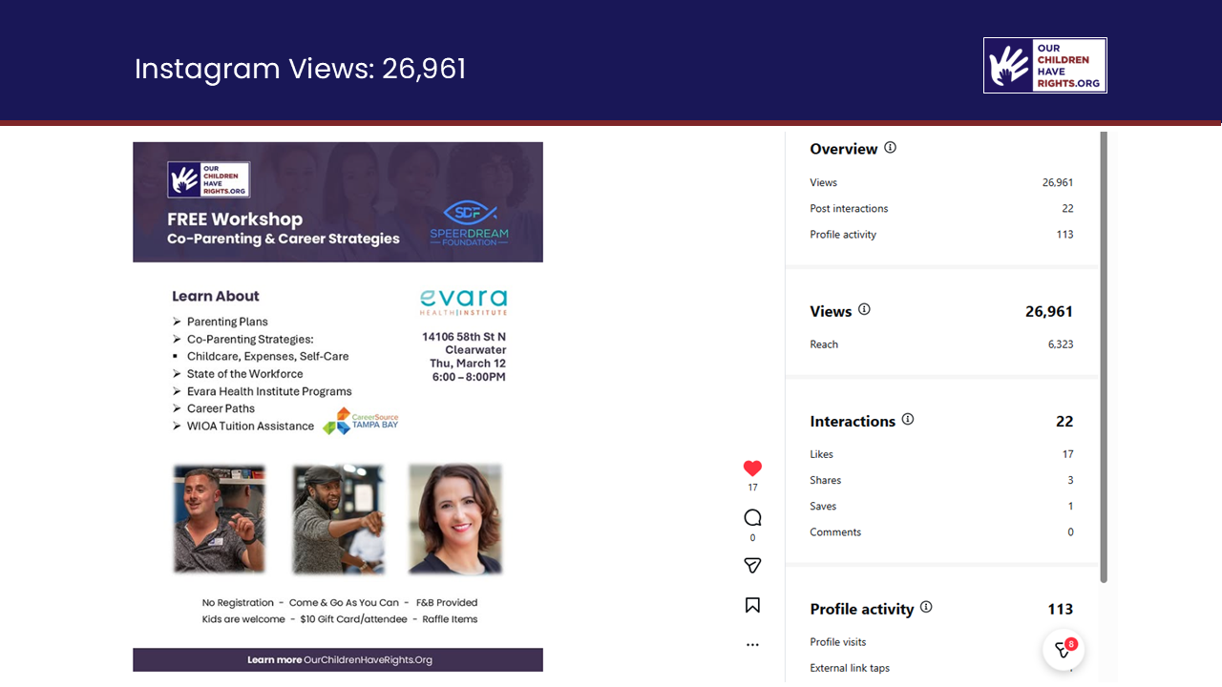Click the Interactions section heading
Viewport: 1222px width, 687px height.
coord(853,421)
